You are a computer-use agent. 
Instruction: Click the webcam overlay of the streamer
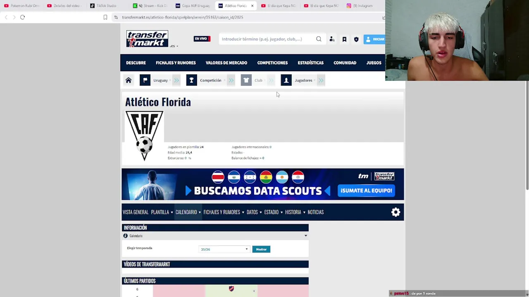click(x=457, y=40)
